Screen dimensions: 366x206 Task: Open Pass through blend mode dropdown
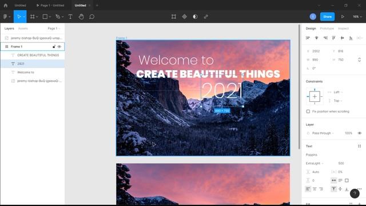pos(323,133)
